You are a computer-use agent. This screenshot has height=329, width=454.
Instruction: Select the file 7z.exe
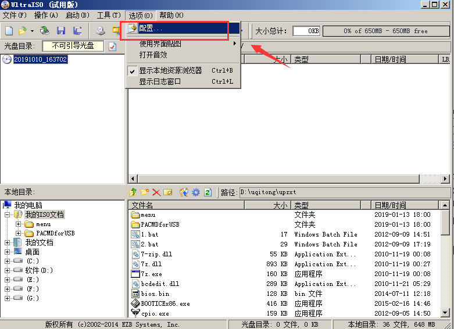click(151, 274)
